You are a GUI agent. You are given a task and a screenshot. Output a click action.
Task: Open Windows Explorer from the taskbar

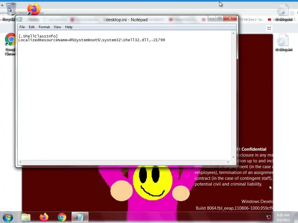(x=26, y=217)
